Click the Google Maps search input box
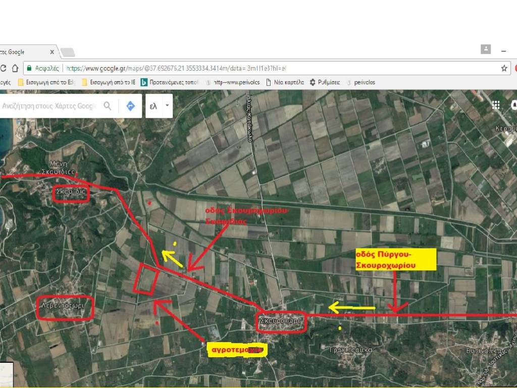 (x=48, y=106)
